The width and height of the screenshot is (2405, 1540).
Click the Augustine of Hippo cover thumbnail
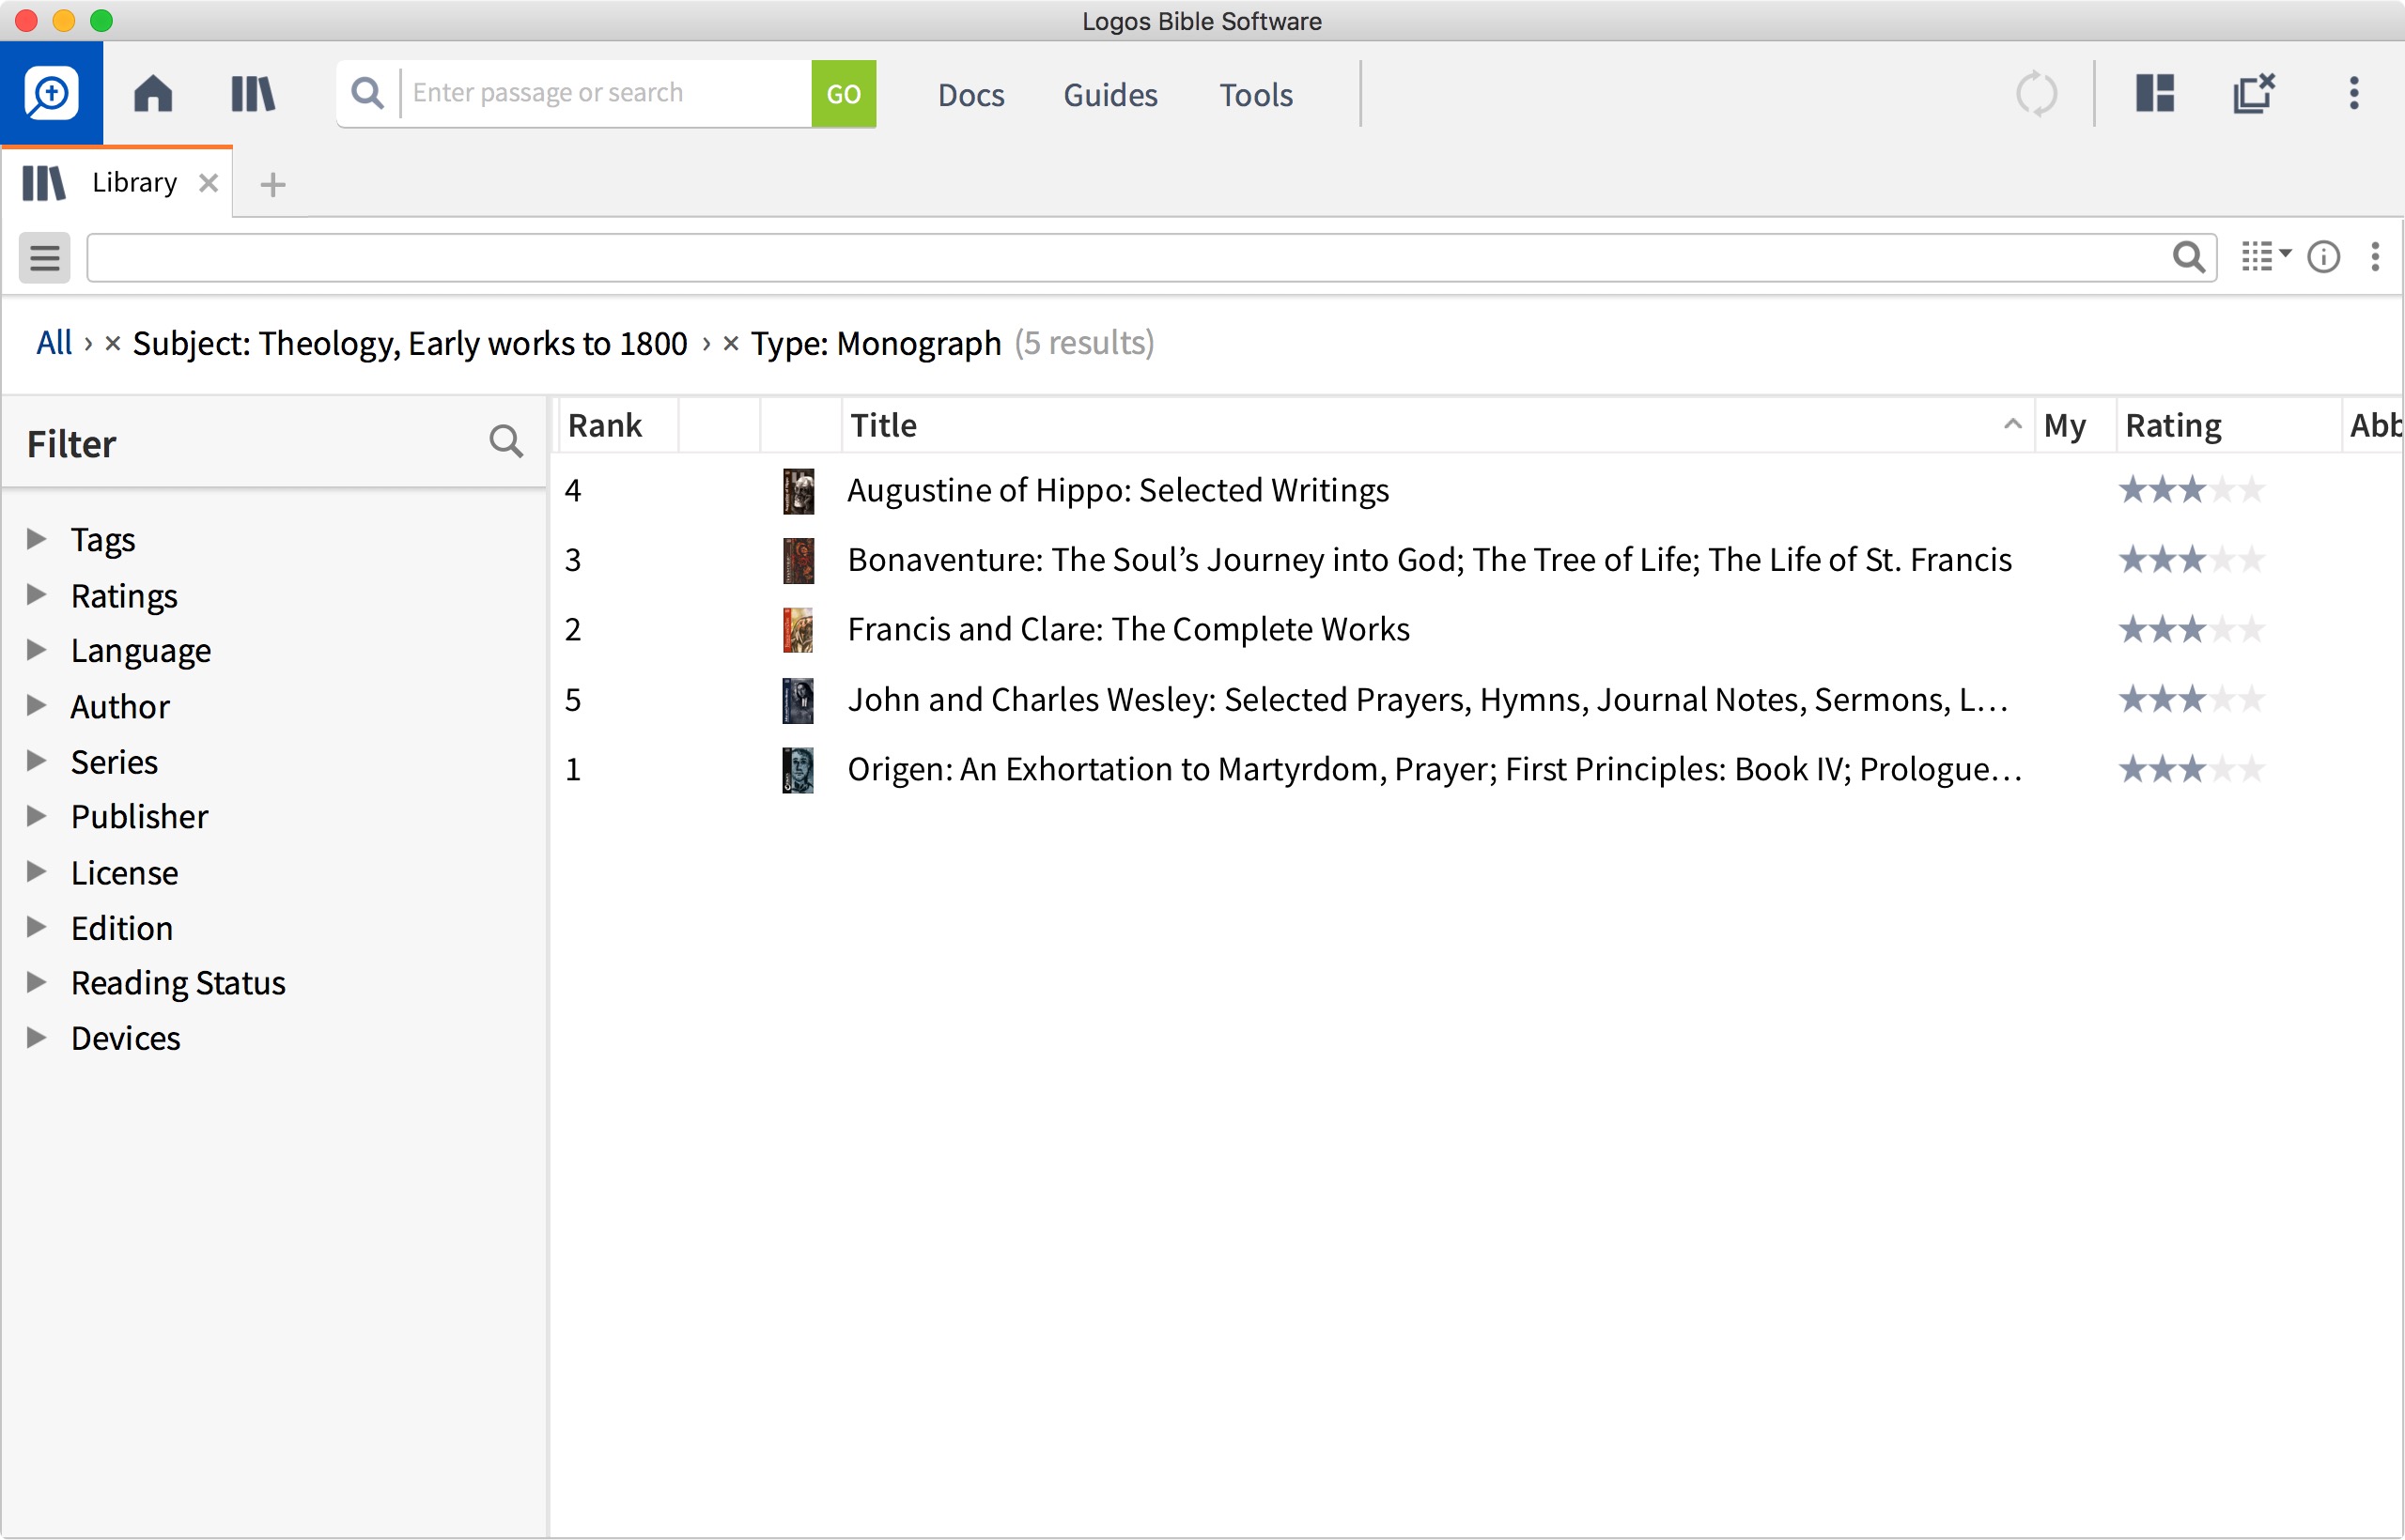(x=798, y=491)
